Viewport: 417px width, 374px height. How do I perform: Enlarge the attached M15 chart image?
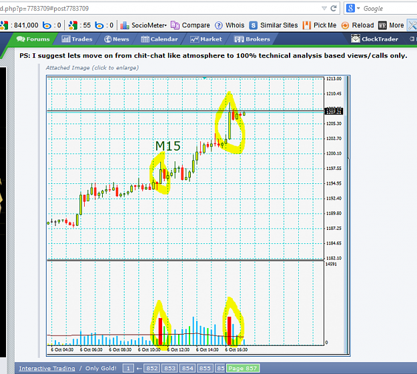(198, 215)
